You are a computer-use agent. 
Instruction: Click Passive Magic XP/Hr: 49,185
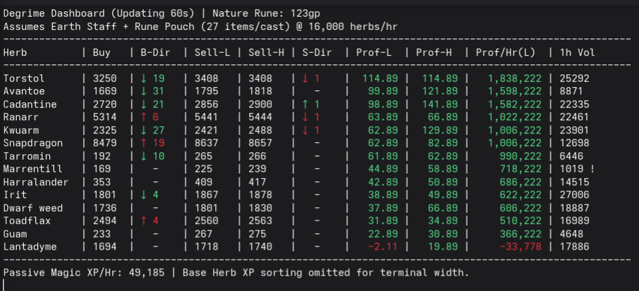click(84, 272)
